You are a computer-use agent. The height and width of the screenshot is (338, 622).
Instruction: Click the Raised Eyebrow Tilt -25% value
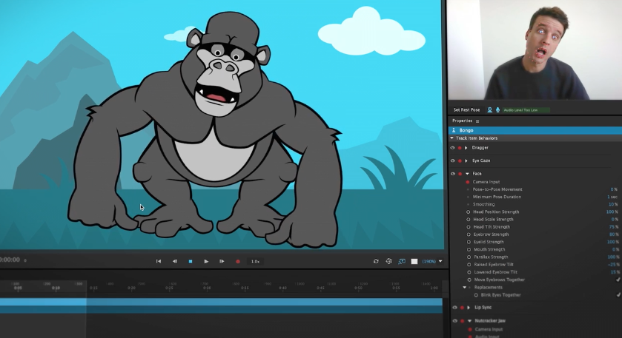tap(613, 265)
